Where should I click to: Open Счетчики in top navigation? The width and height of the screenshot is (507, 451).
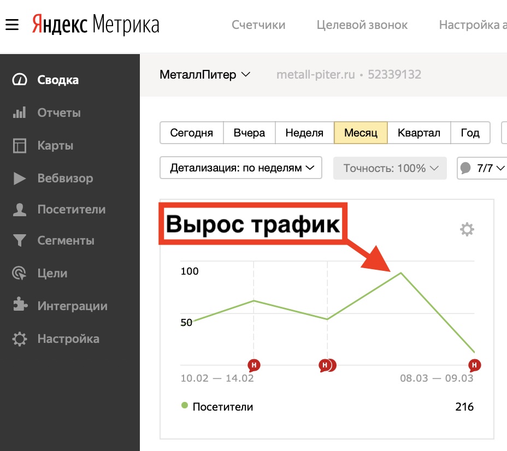point(258,25)
